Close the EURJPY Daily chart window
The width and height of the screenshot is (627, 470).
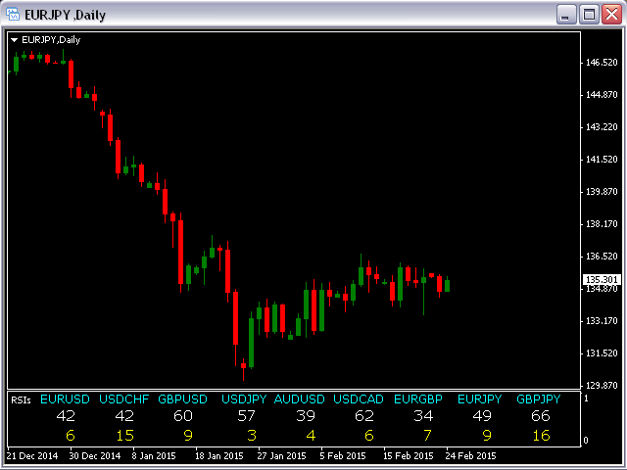(x=611, y=15)
